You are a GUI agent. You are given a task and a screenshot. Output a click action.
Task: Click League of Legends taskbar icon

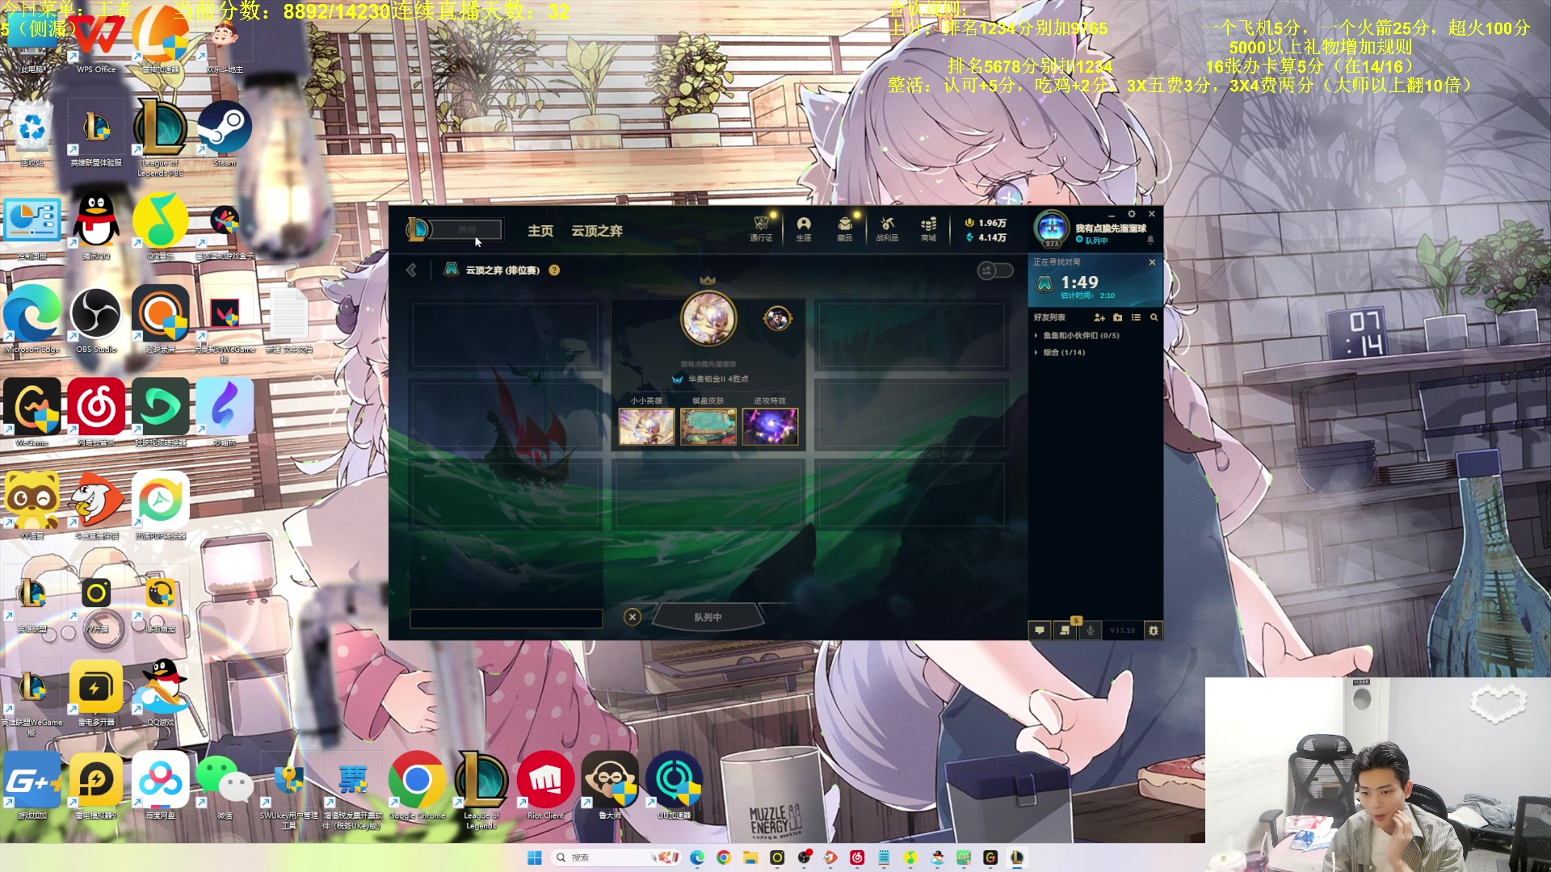tap(1017, 857)
